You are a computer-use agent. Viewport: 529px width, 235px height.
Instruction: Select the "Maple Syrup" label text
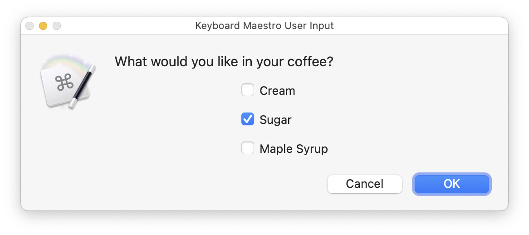[294, 149]
